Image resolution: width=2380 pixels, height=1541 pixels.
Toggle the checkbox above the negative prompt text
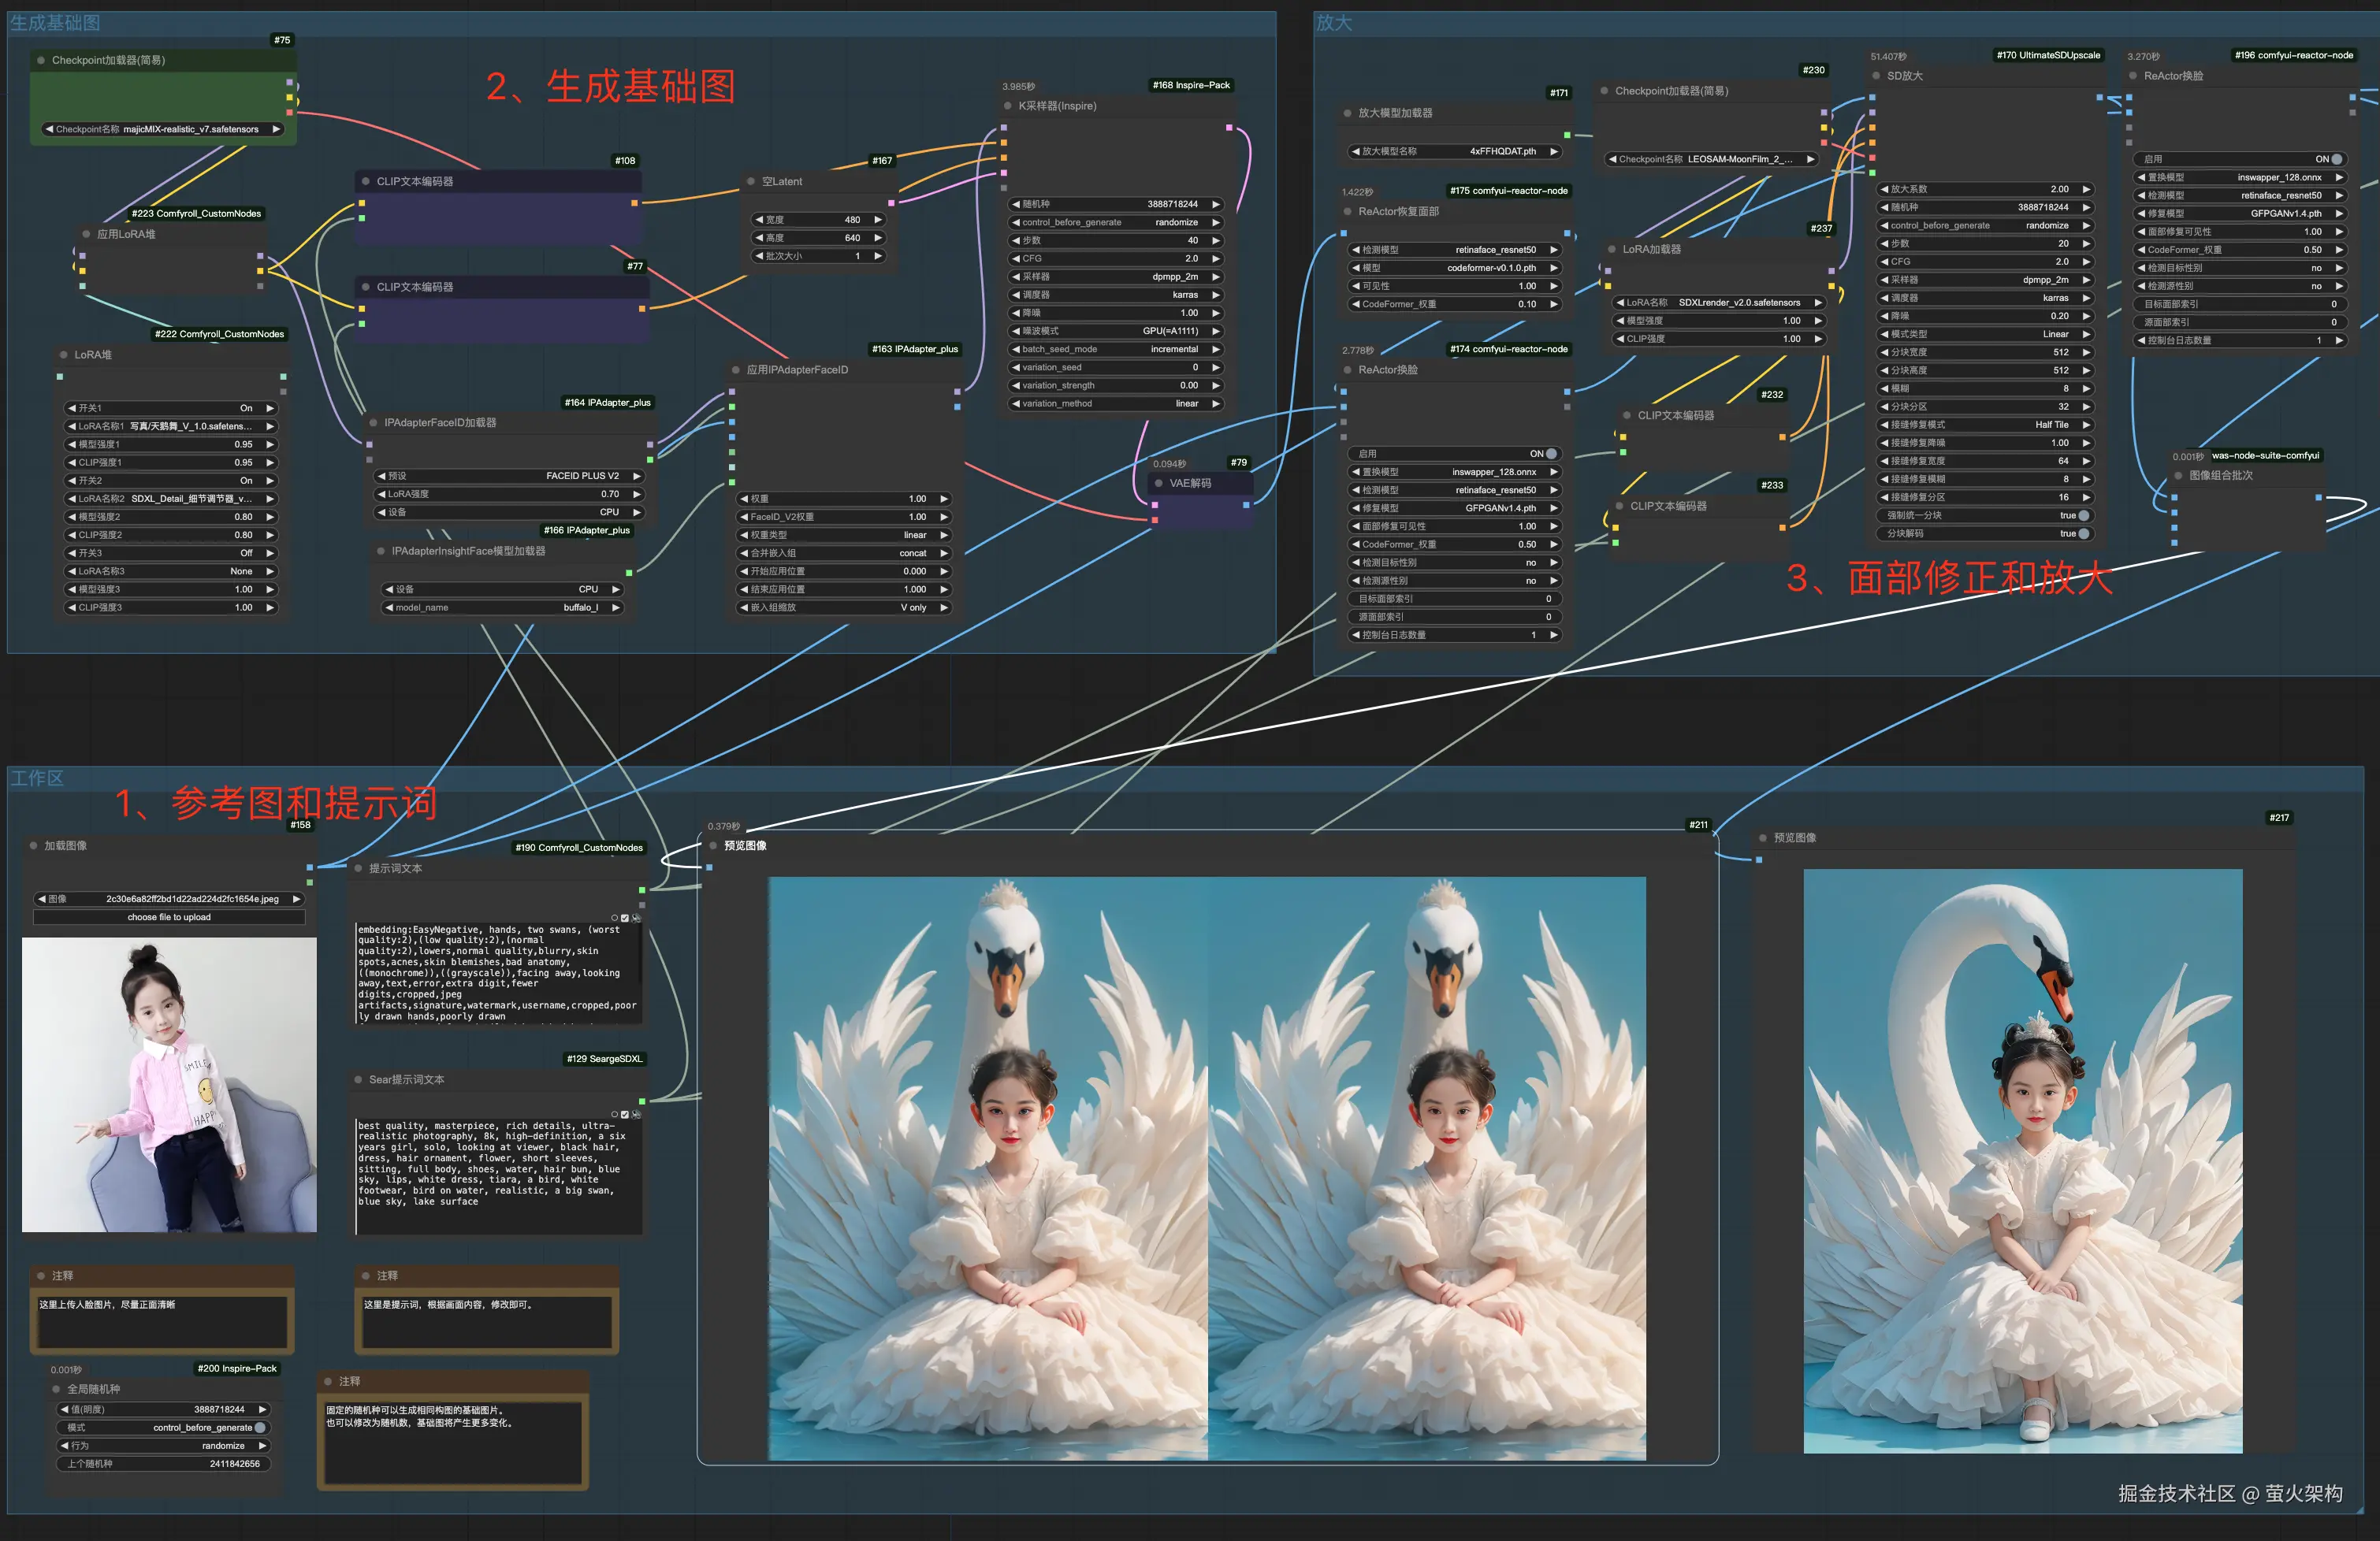pyautogui.click(x=625, y=918)
